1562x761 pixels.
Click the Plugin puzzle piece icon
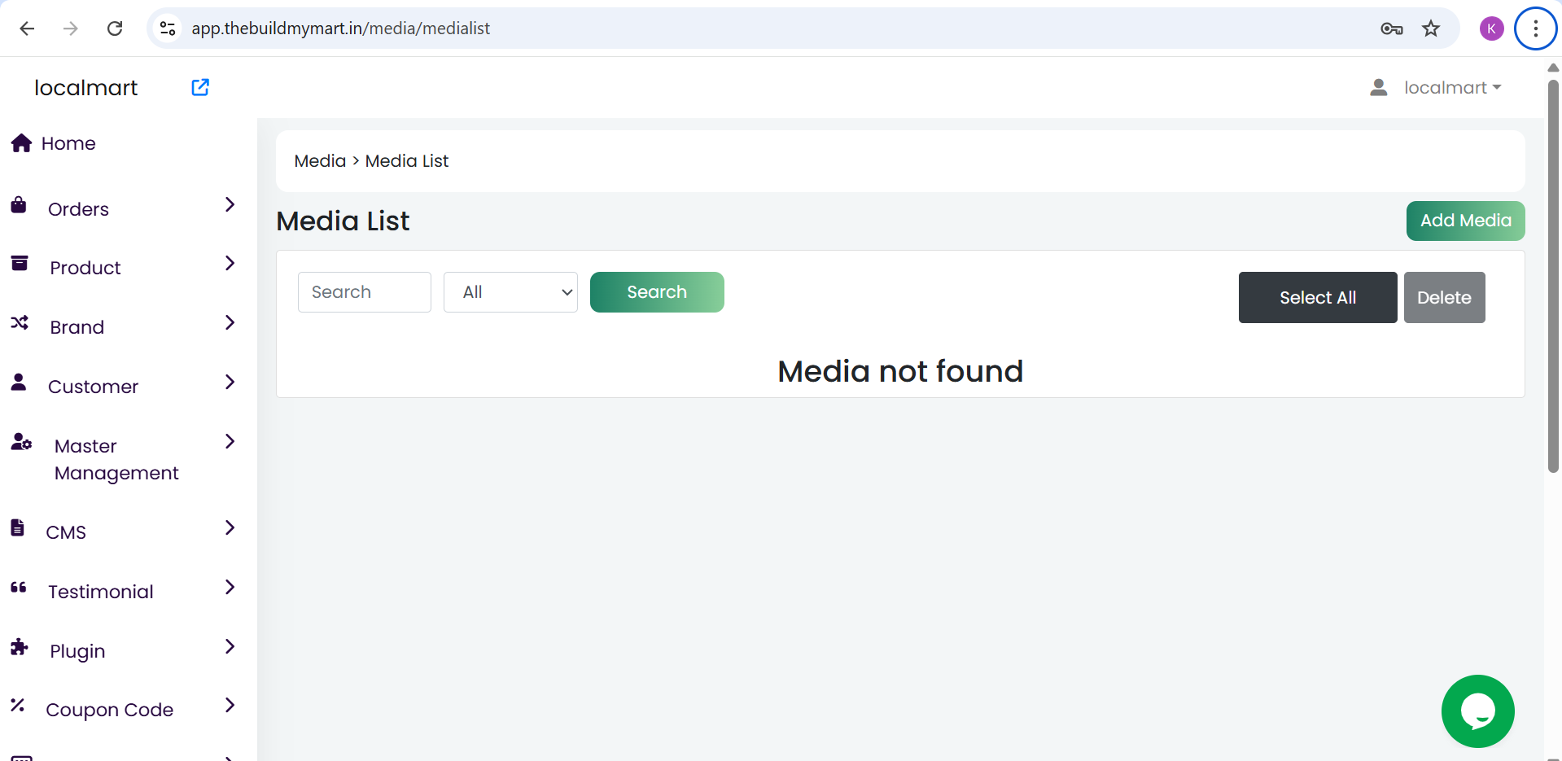(19, 647)
